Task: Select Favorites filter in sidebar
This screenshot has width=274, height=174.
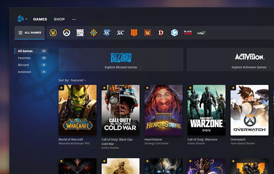Action: point(31,58)
